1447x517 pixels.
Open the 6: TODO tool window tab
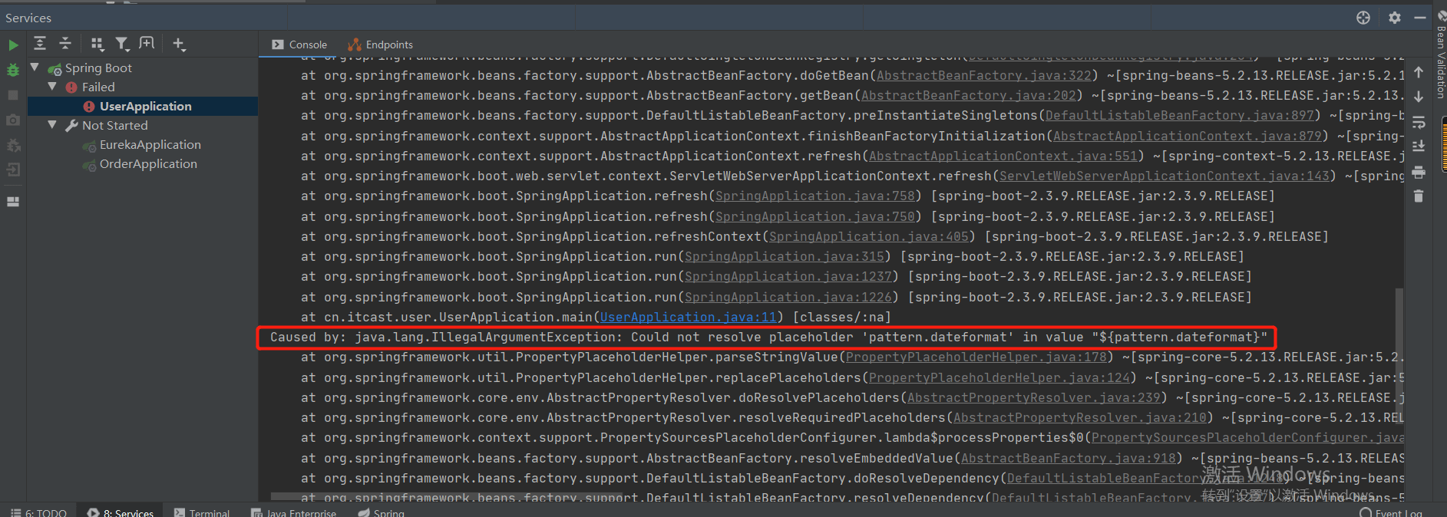pos(38,512)
